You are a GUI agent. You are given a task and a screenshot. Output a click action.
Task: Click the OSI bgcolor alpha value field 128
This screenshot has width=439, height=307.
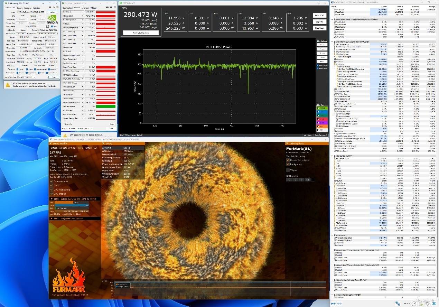pos(307,179)
